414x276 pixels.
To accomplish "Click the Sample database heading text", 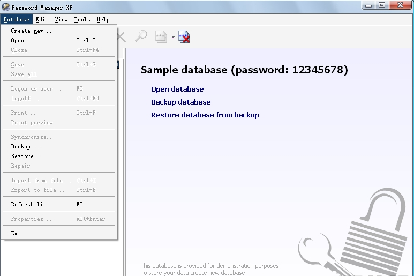I will click(x=244, y=70).
